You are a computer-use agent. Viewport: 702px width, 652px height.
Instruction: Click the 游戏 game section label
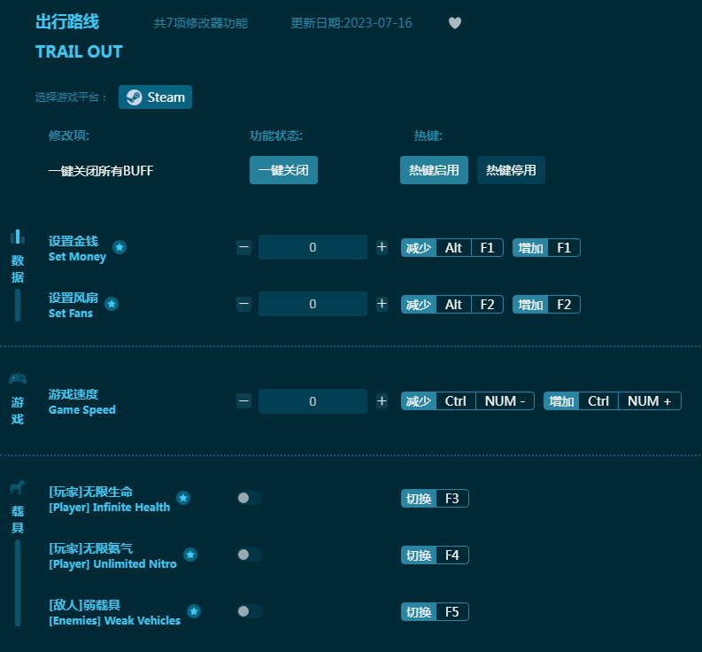point(18,411)
